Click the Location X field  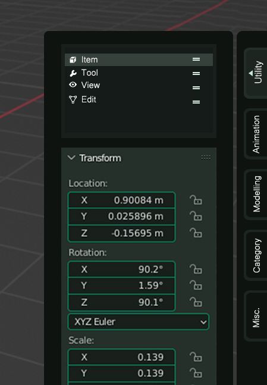tap(121, 200)
